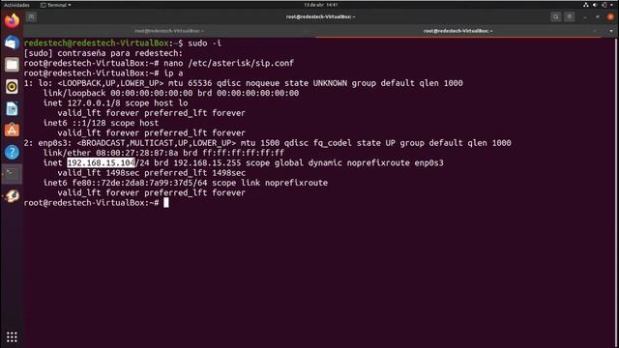Image resolution: width=619 pixels, height=348 pixels.
Task: Click the volume icon in top bar
Action: [595, 5]
